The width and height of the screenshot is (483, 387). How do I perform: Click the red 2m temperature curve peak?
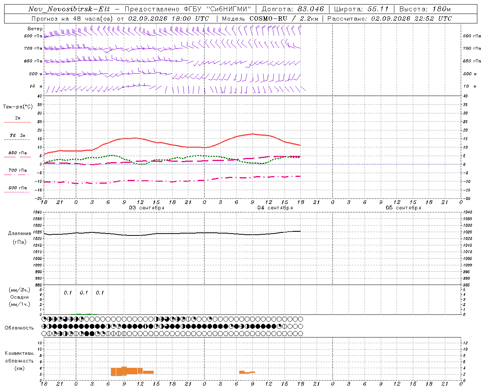click(252, 134)
